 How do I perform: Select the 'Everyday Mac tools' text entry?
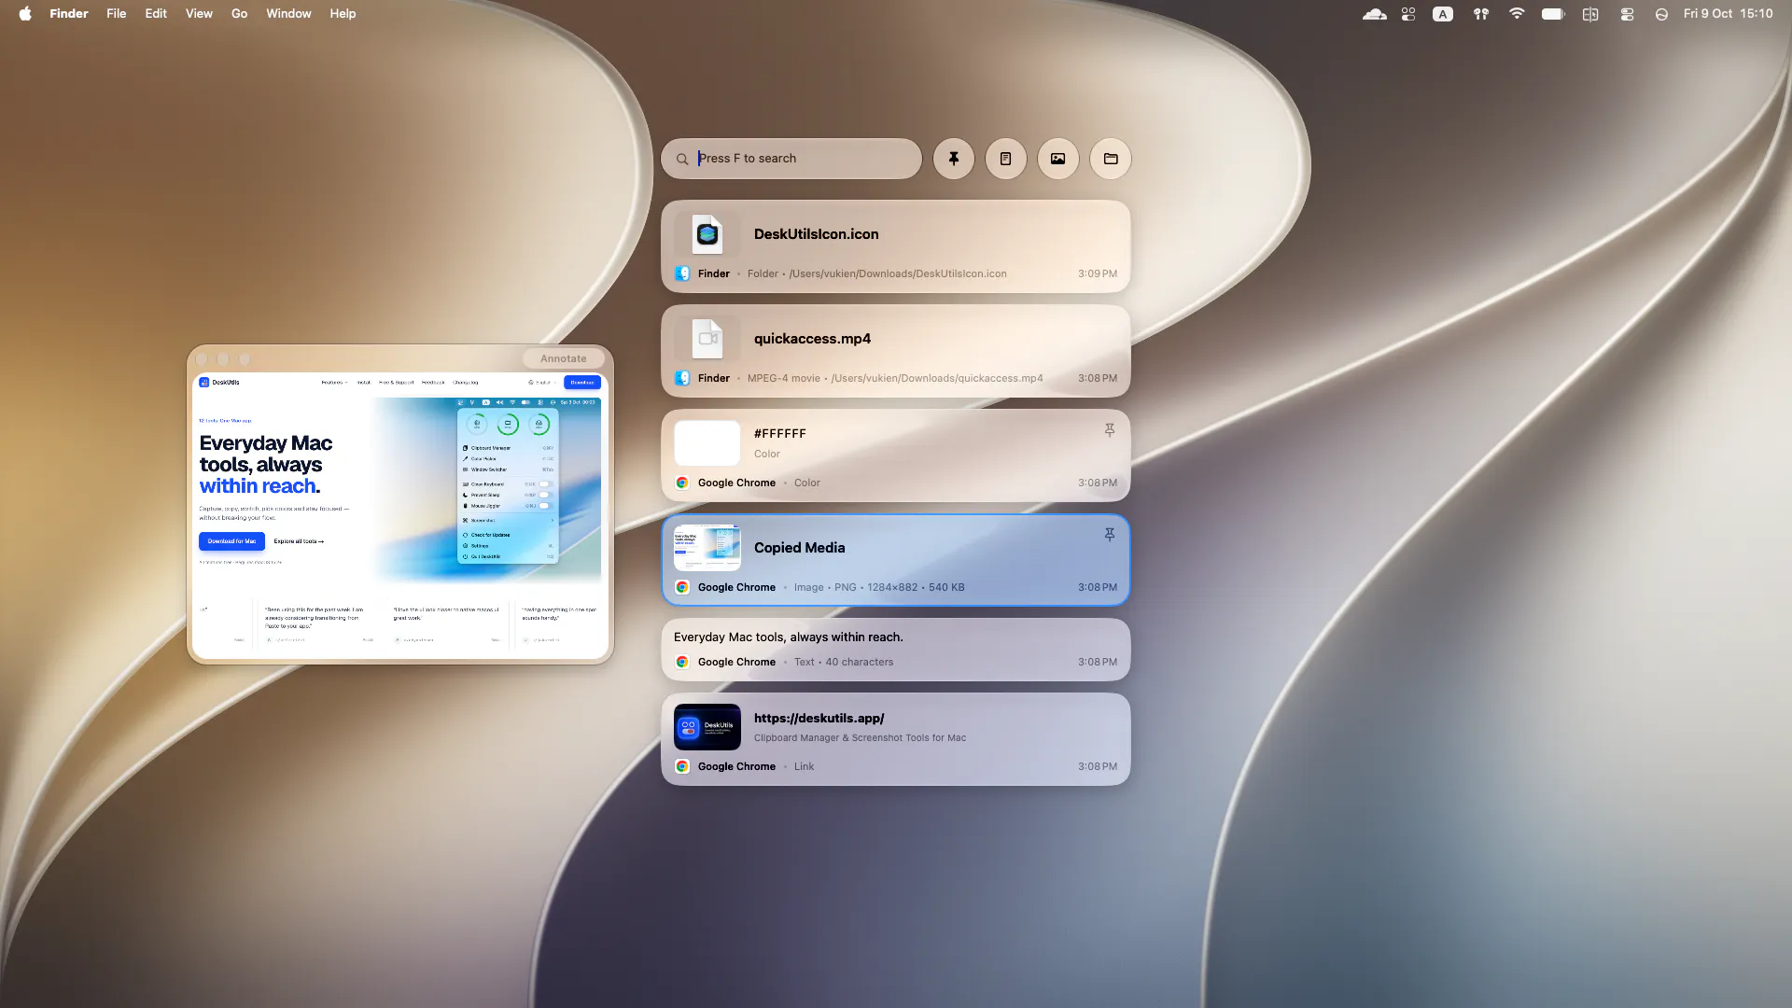point(895,650)
